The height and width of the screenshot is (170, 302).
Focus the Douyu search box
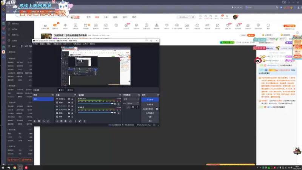coord(186,17)
